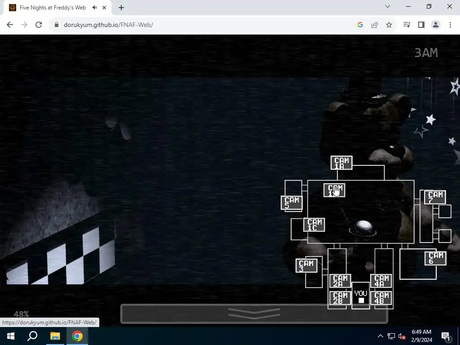Go forward in Chrome browser
Image resolution: width=460 pixels, height=345 pixels.
point(24,25)
